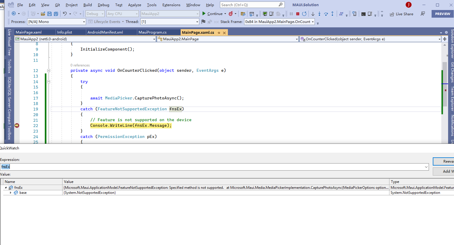Click the Find in Files folder-search icon
This screenshot has width=454, height=245.
pyautogui.click(x=243, y=14)
